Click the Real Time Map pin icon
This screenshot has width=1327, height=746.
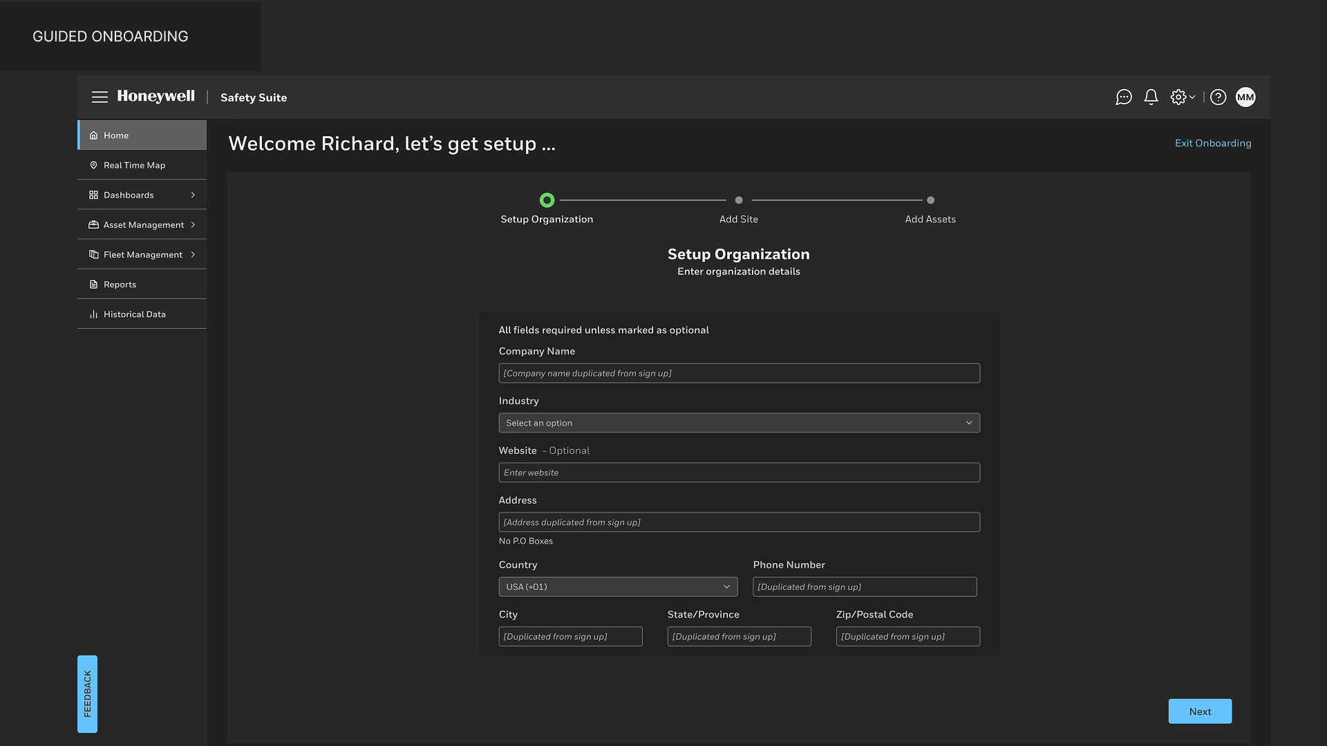click(x=94, y=165)
